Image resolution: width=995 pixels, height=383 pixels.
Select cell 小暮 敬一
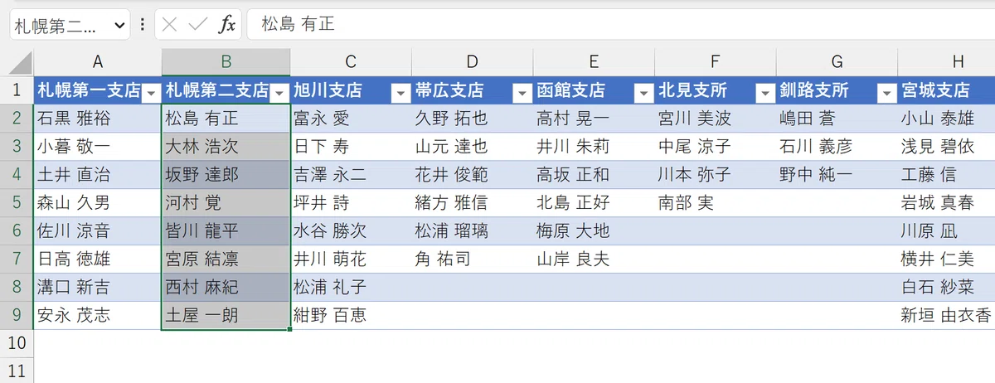(x=98, y=147)
